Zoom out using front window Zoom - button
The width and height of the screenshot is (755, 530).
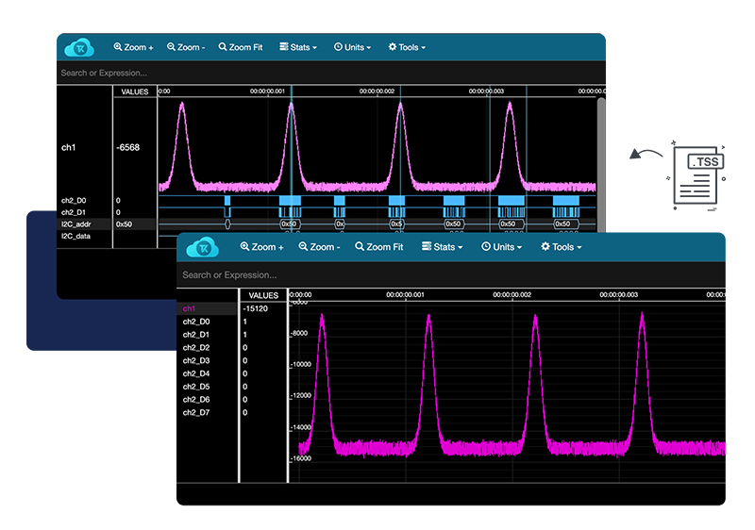[x=321, y=247]
